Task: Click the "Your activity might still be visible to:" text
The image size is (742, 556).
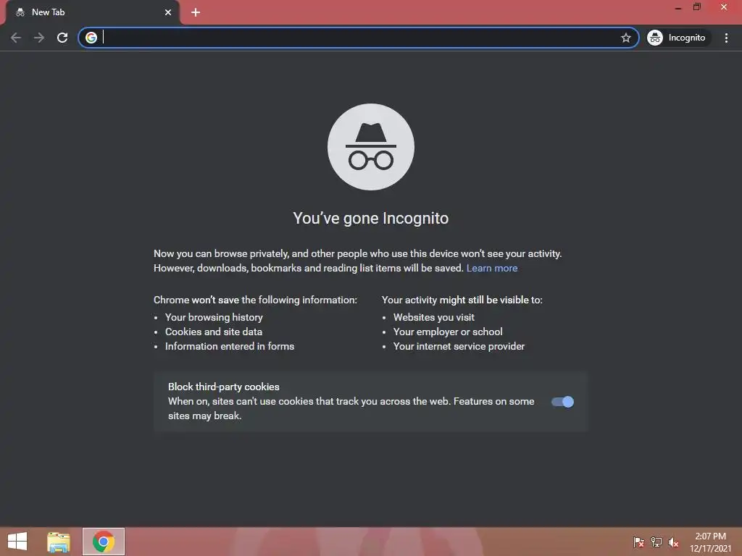Action: (x=462, y=300)
